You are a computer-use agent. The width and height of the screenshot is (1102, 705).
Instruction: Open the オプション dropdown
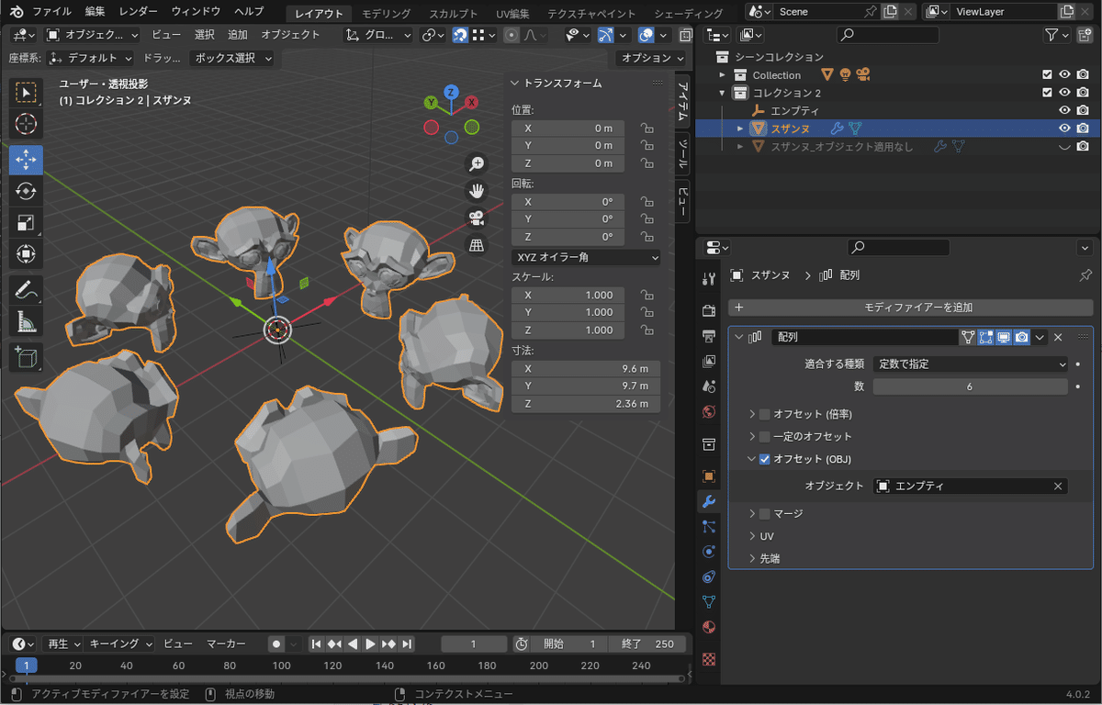coord(651,58)
